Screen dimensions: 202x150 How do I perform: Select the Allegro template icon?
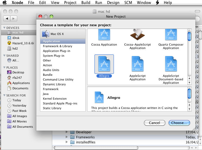click(104, 64)
